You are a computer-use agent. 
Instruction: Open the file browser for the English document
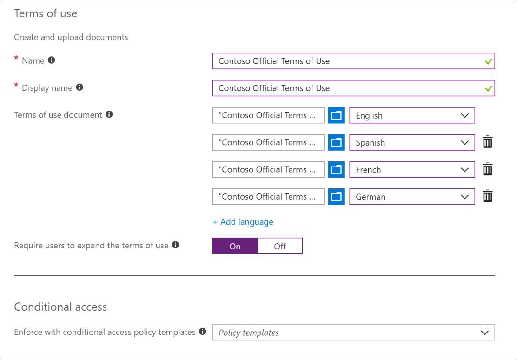point(336,115)
